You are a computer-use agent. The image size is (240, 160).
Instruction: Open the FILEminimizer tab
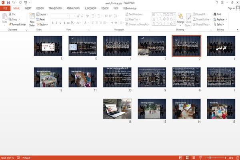(x=130, y=8)
